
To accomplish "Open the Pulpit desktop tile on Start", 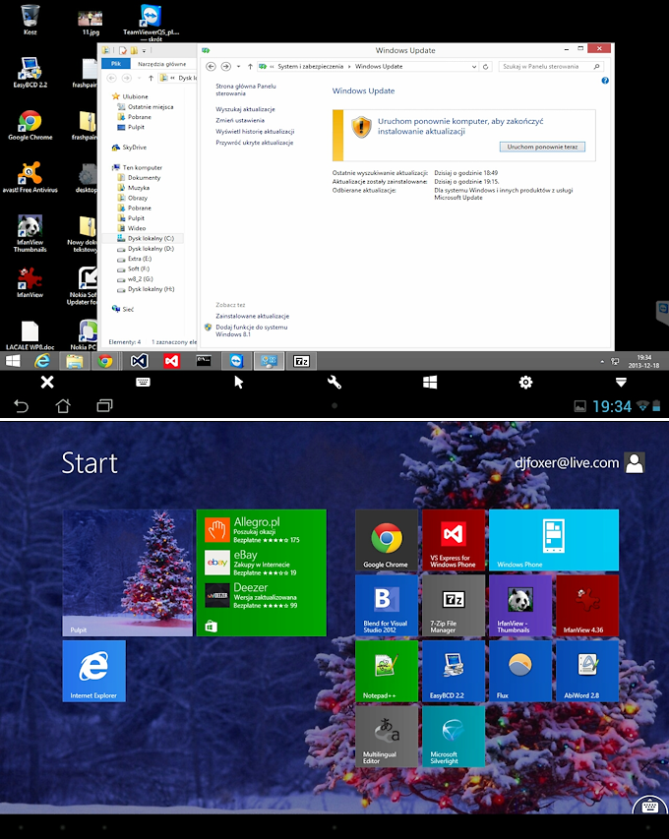I will click(x=127, y=572).
